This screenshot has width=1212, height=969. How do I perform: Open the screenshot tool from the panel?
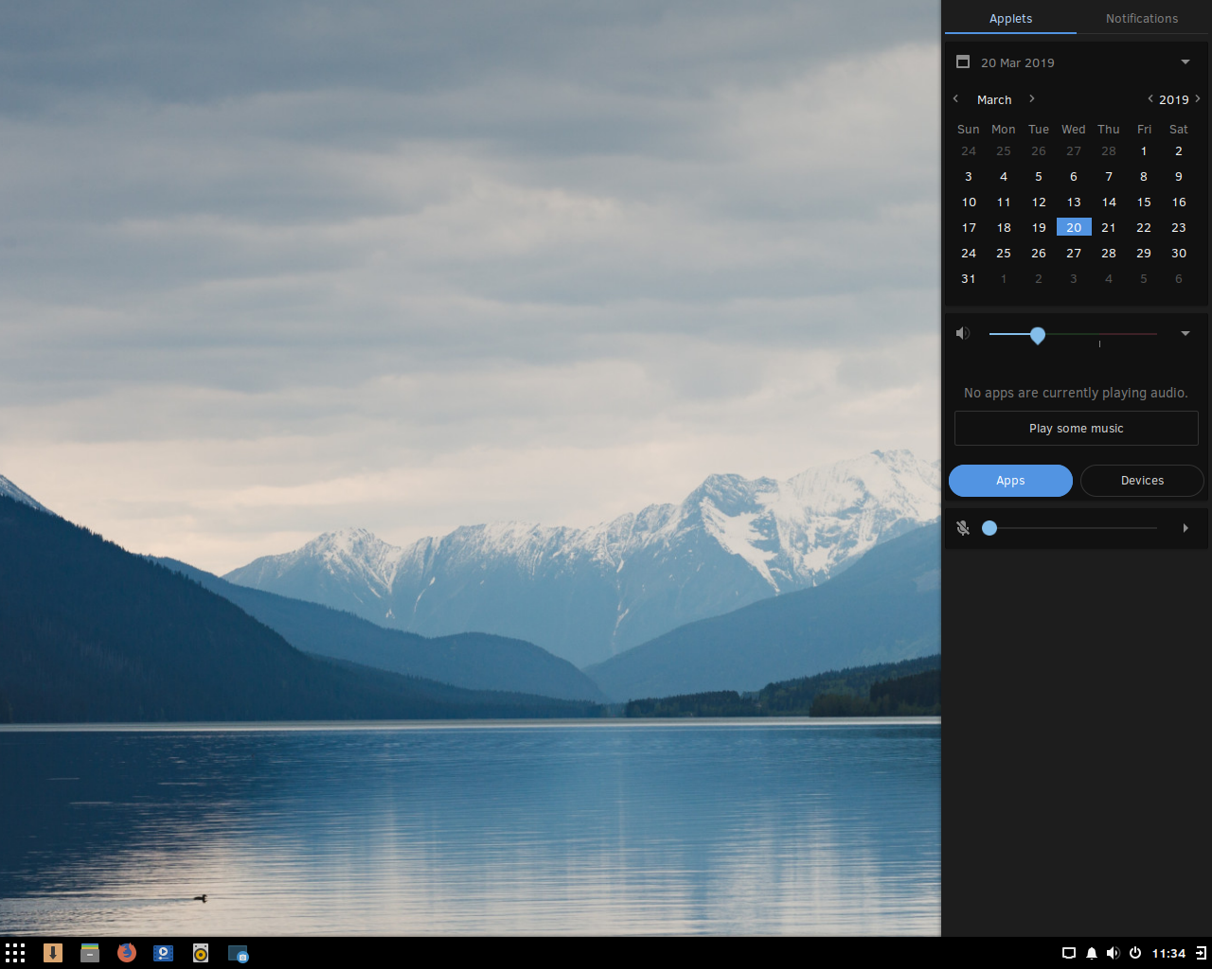point(238,953)
